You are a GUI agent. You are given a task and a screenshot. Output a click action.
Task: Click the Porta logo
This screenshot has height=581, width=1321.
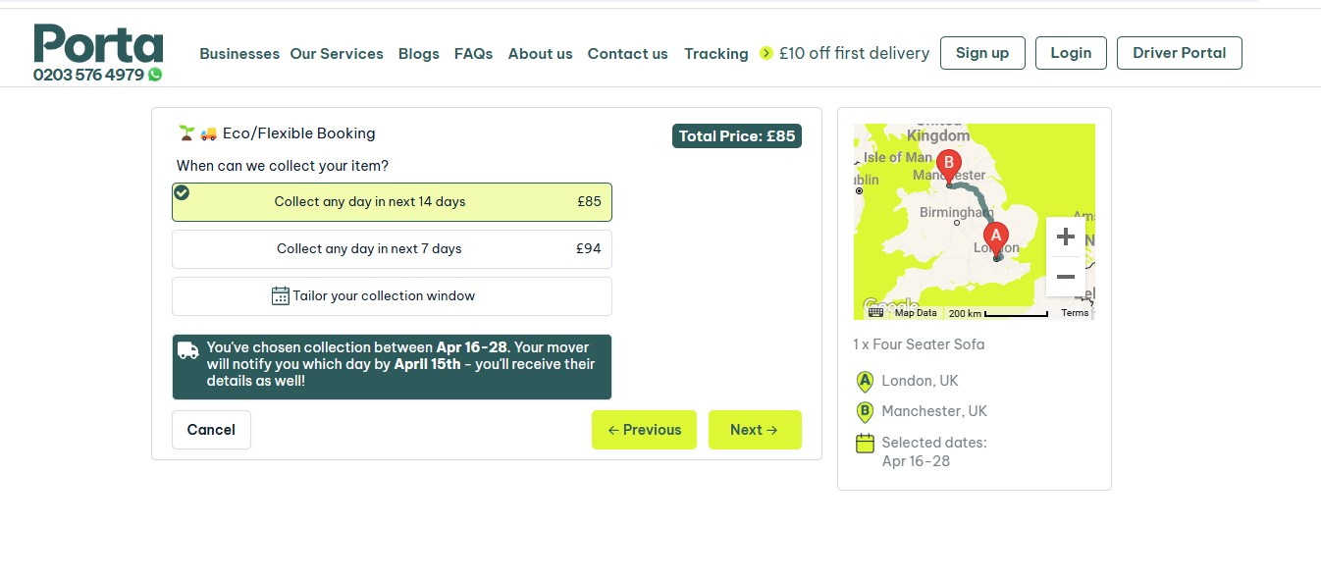(98, 44)
